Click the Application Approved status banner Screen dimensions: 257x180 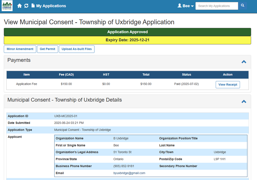pyautogui.click(x=127, y=32)
